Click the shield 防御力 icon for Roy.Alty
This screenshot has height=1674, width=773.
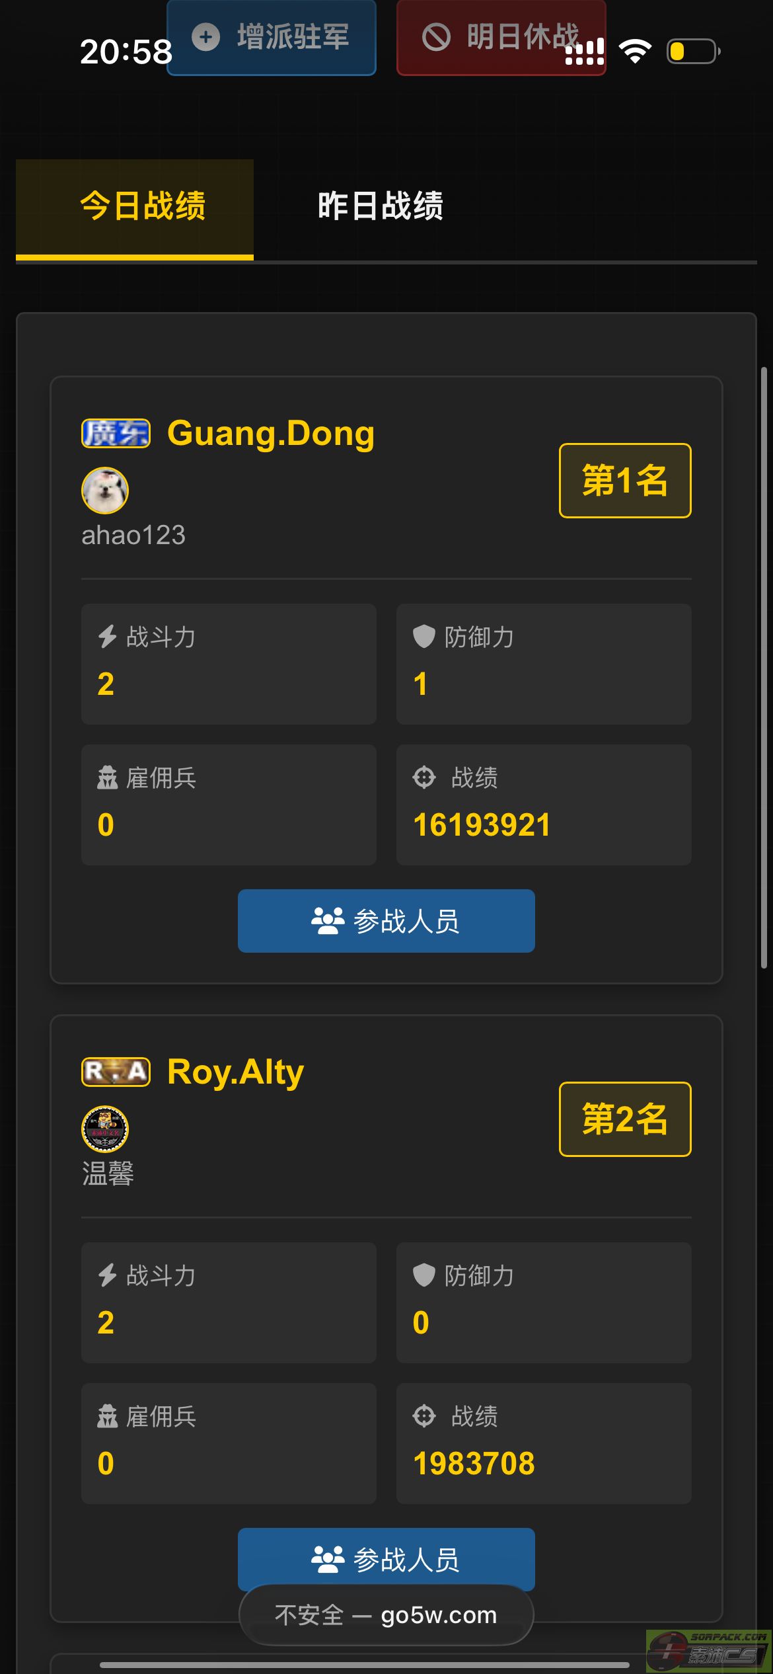pyautogui.click(x=424, y=1275)
